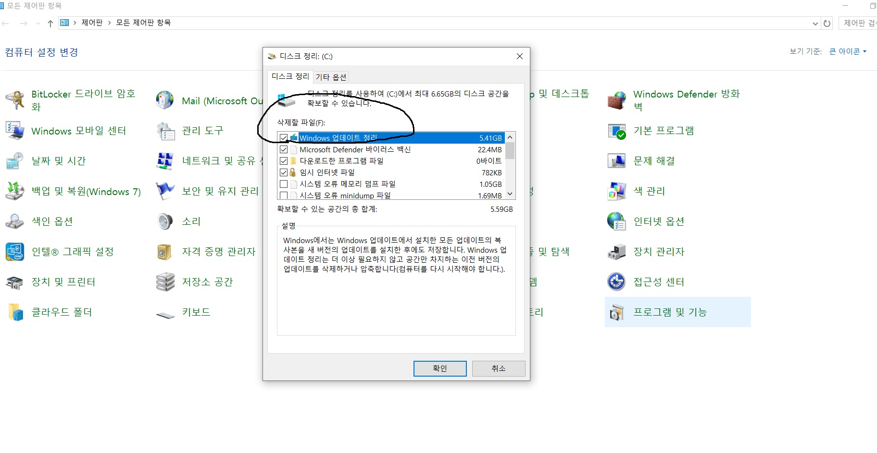Screen dimensions: 877x453
Task: Refresh the control panel address bar
Action: [x=827, y=23]
